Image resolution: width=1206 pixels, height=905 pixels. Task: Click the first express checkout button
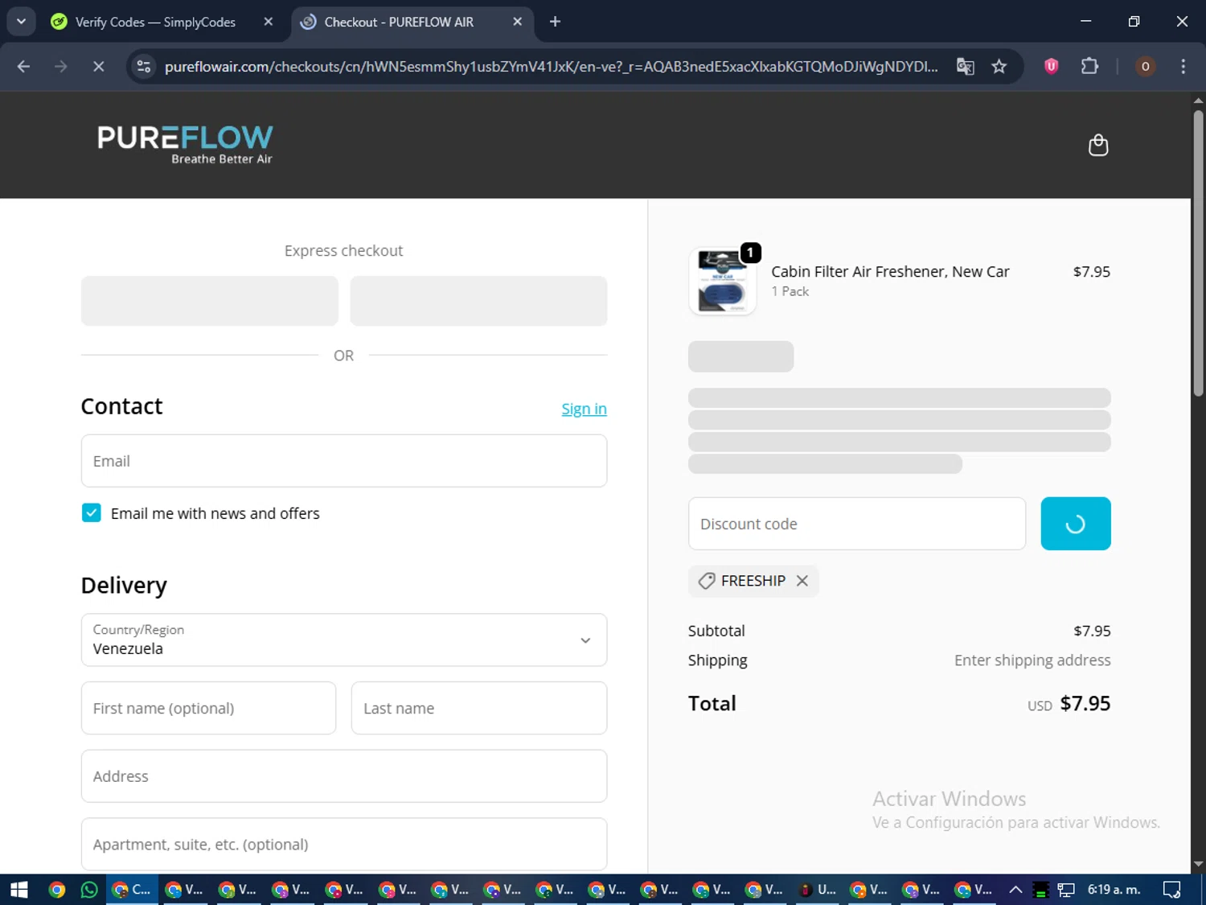coord(210,301)
